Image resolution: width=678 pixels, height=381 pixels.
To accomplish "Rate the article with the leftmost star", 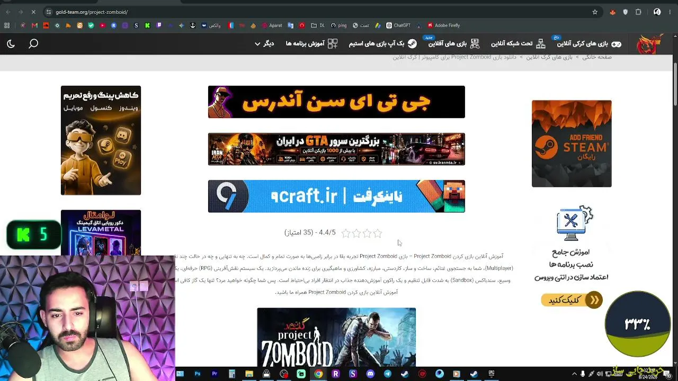I will coord(346,233).
